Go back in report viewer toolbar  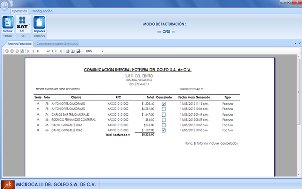click(7, 51)
